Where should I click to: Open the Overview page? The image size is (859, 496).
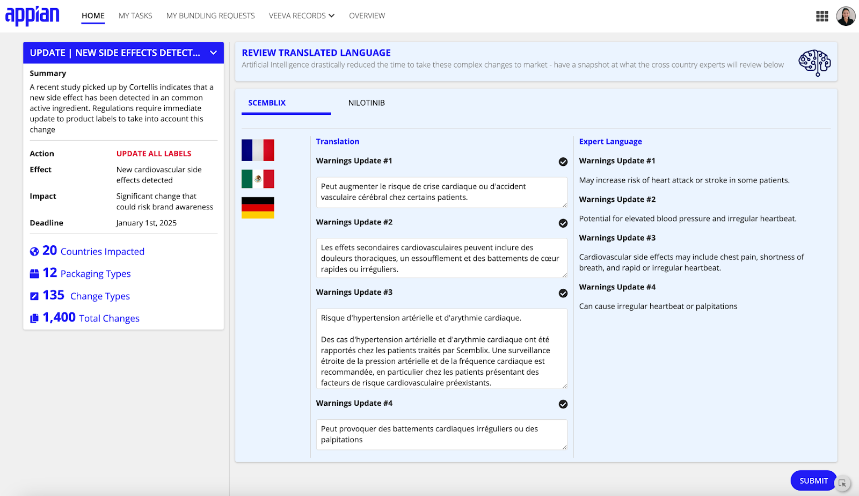pos(367,16)
